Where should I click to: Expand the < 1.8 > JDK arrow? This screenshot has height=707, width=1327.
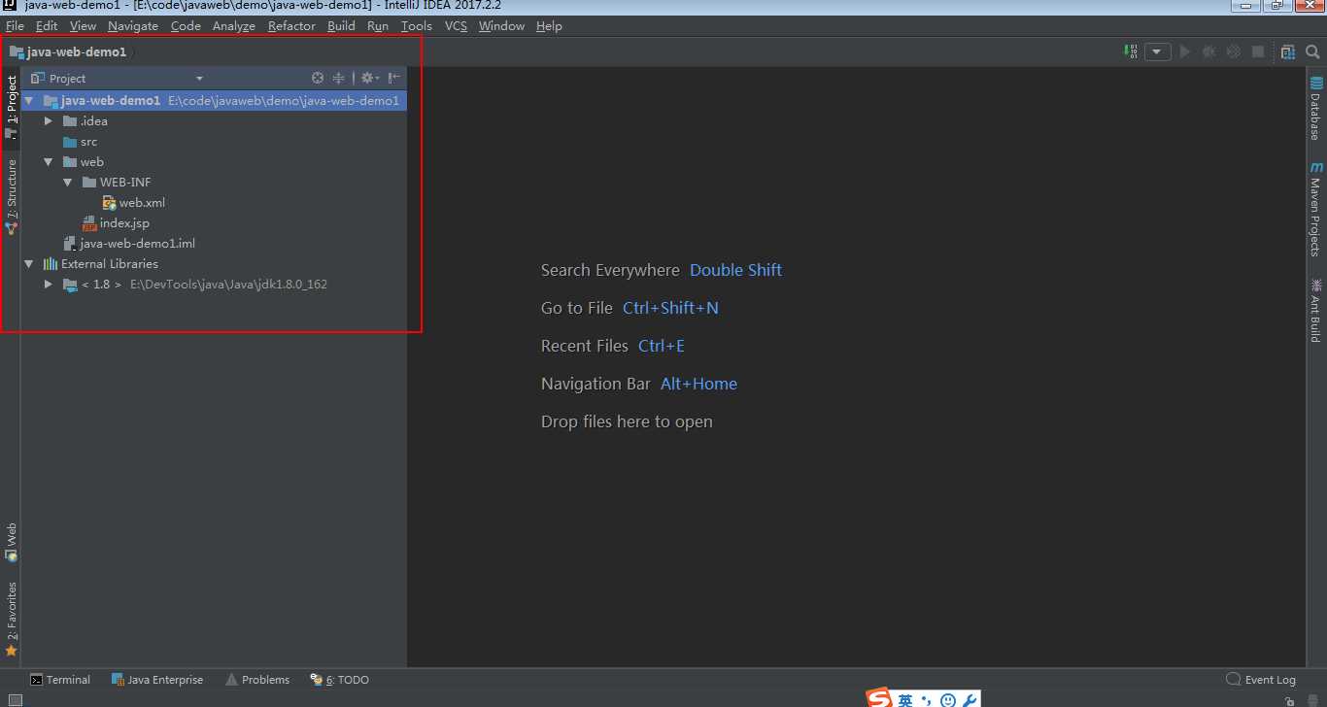click(x=49, y=285)
